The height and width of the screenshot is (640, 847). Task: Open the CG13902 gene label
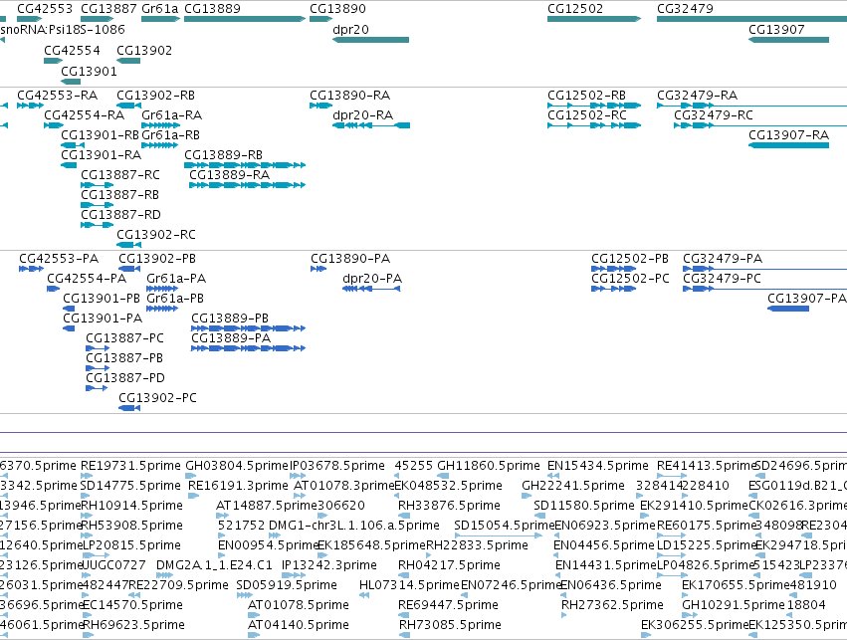pyautogui.click(x=144, y=50)
